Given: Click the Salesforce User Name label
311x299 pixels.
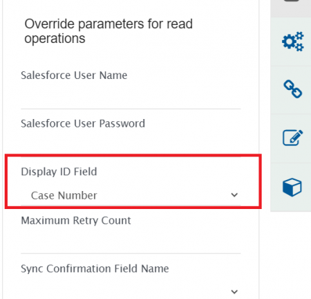Looking at the screenshot, I should pyautogui.click(x=74, y=75).
